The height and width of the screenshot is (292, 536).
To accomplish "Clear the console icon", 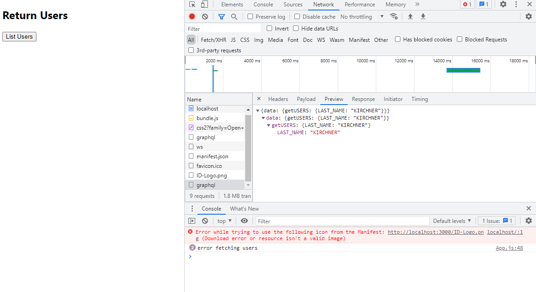I will click(x=205, y=221).
